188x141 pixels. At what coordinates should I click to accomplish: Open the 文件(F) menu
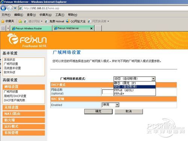coord(6,15)
